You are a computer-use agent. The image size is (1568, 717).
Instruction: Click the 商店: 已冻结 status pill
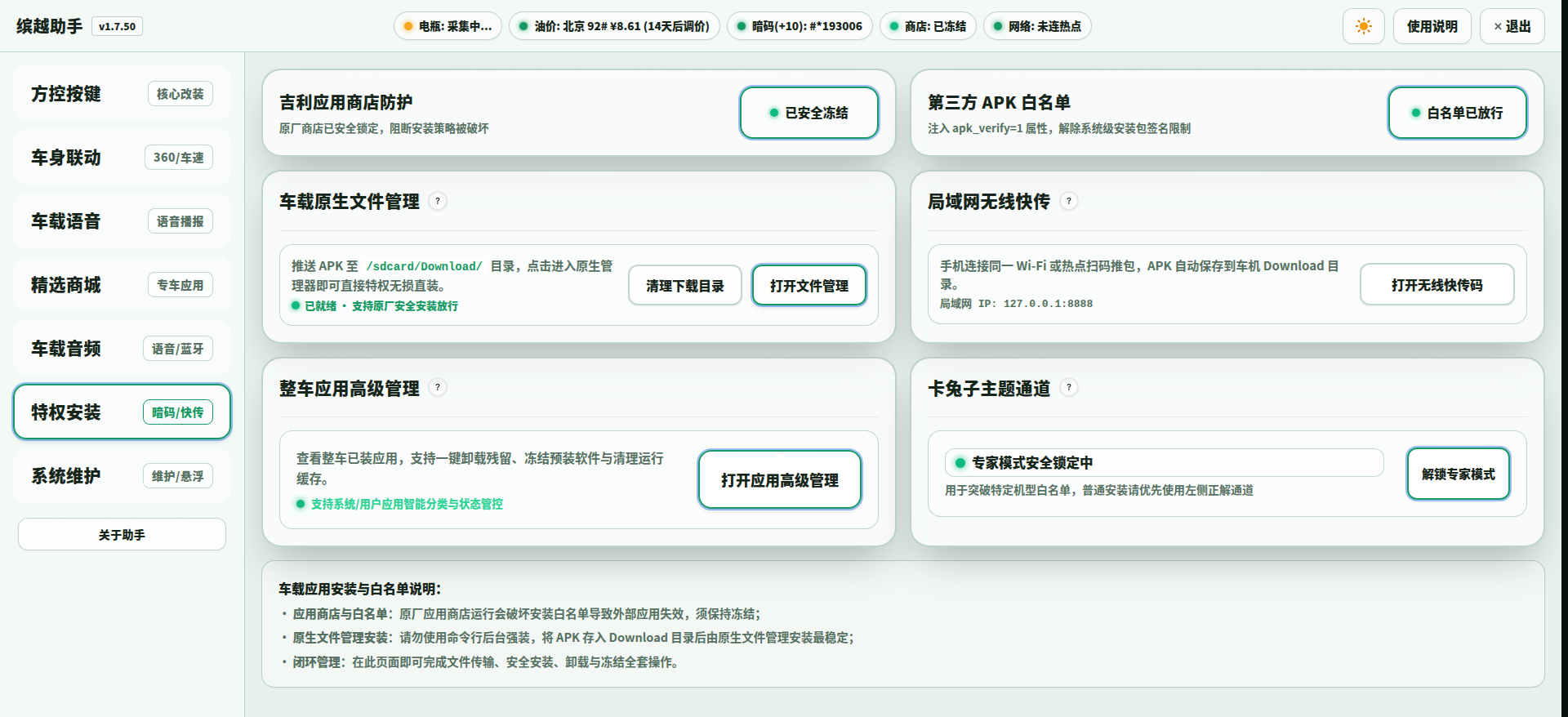928,26
